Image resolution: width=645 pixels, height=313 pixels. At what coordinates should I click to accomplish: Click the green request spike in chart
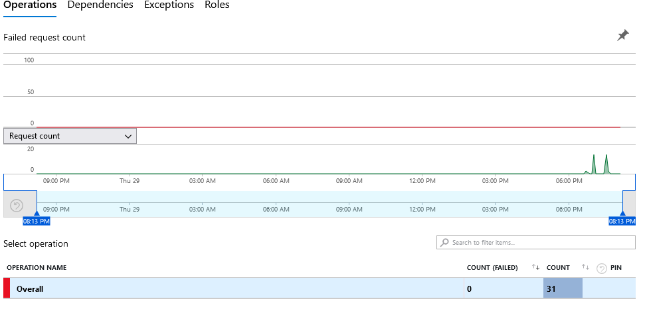pos(594,164)
